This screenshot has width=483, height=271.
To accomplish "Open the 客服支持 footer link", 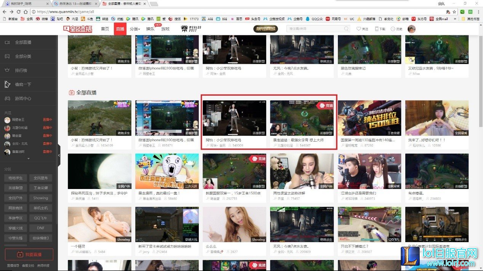I will click(x=28, y=266).
